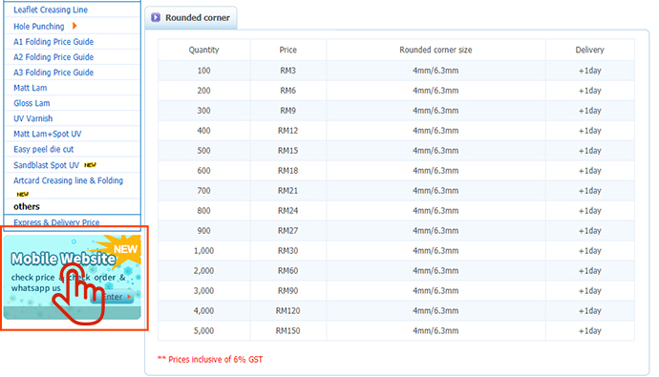Click the 6% GST price note

point(210,360)
